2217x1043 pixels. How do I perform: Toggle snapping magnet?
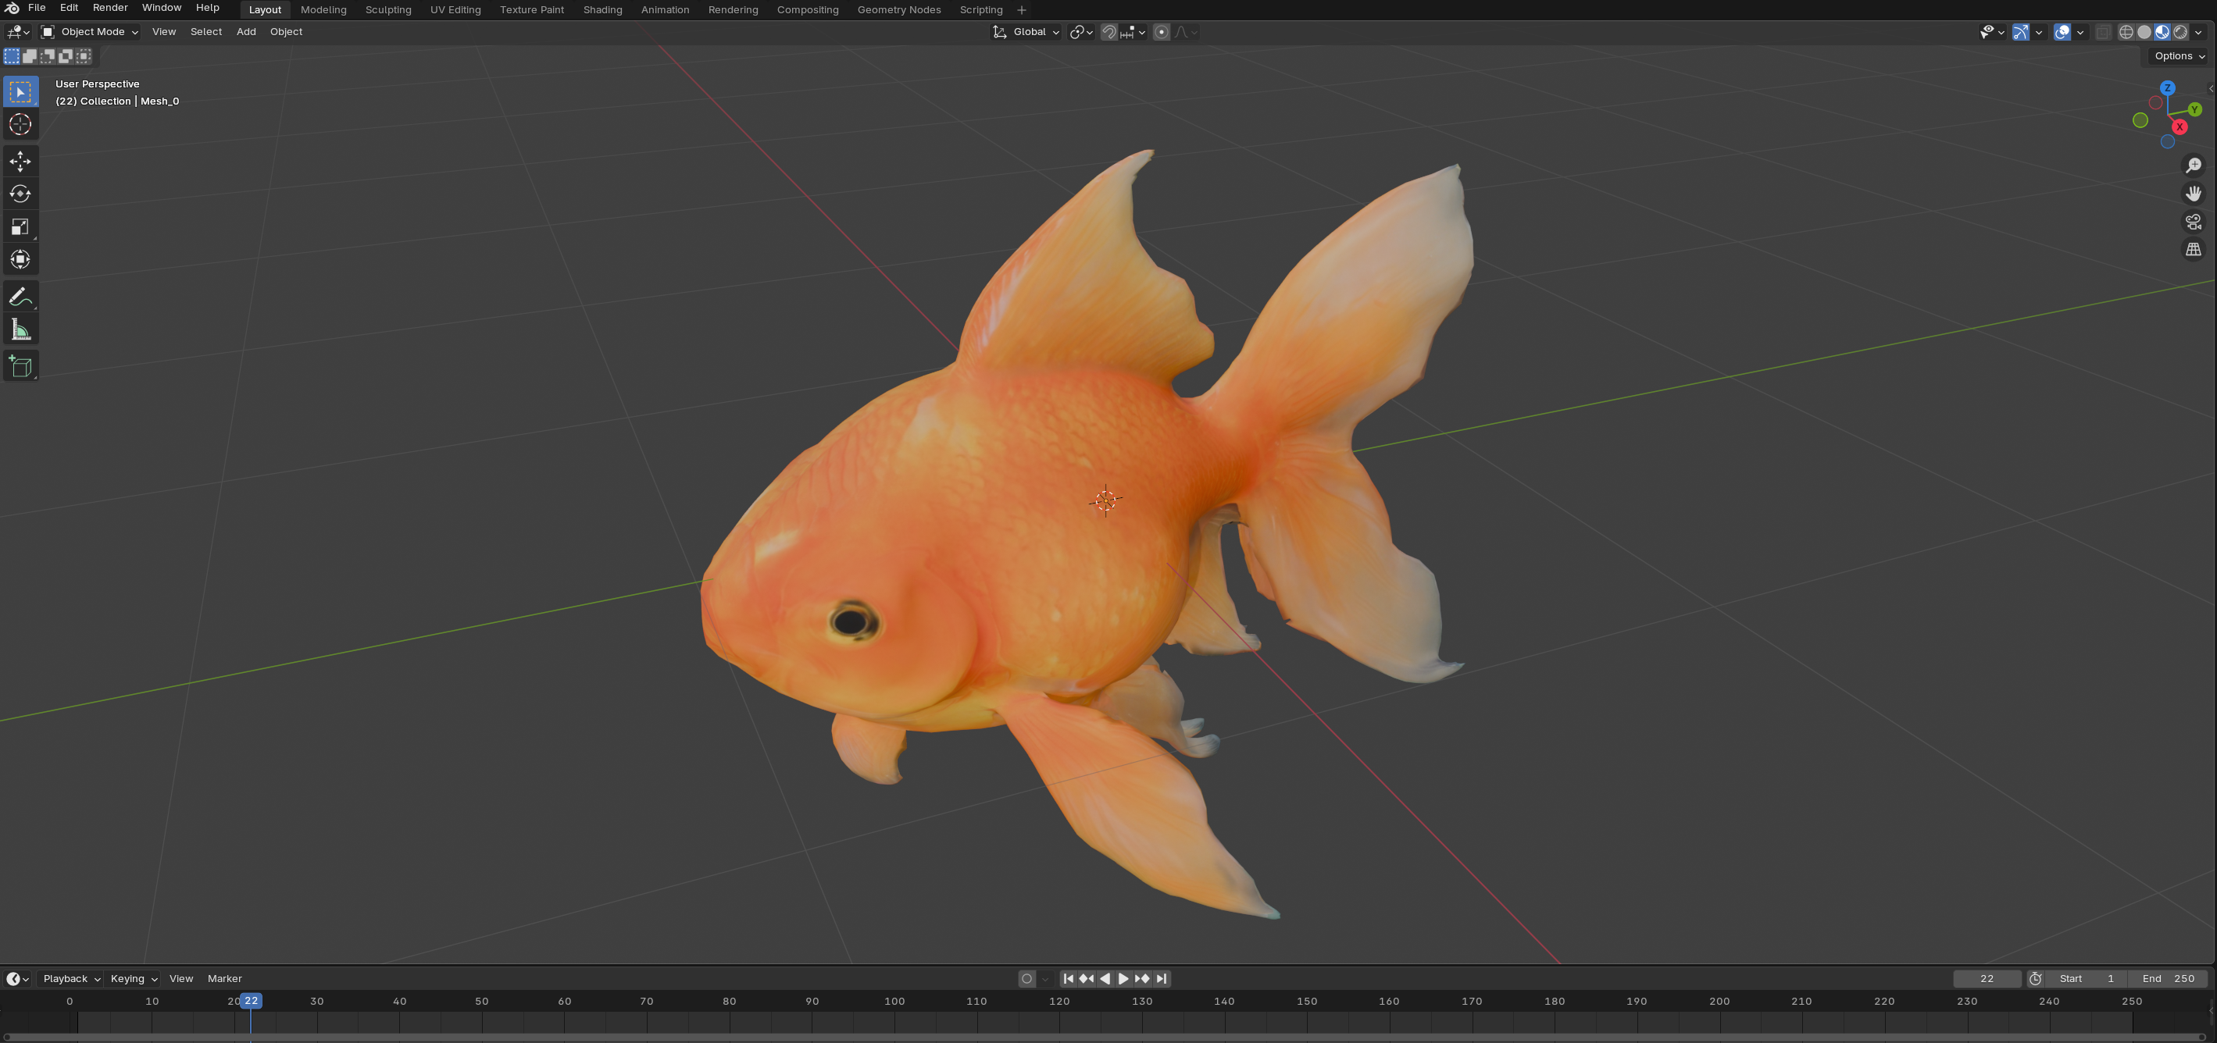click(1109, 33)
